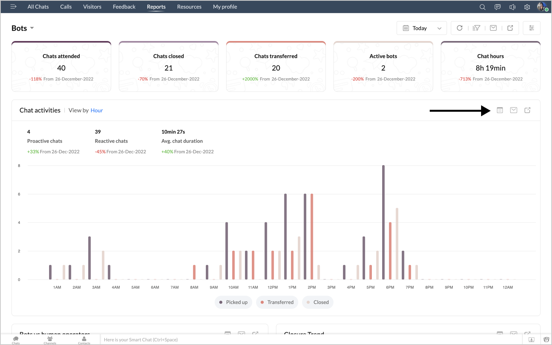Change View by Hour option
Image resolution: width=552 pixels, height=345 pixels.
tap(97, 110)
